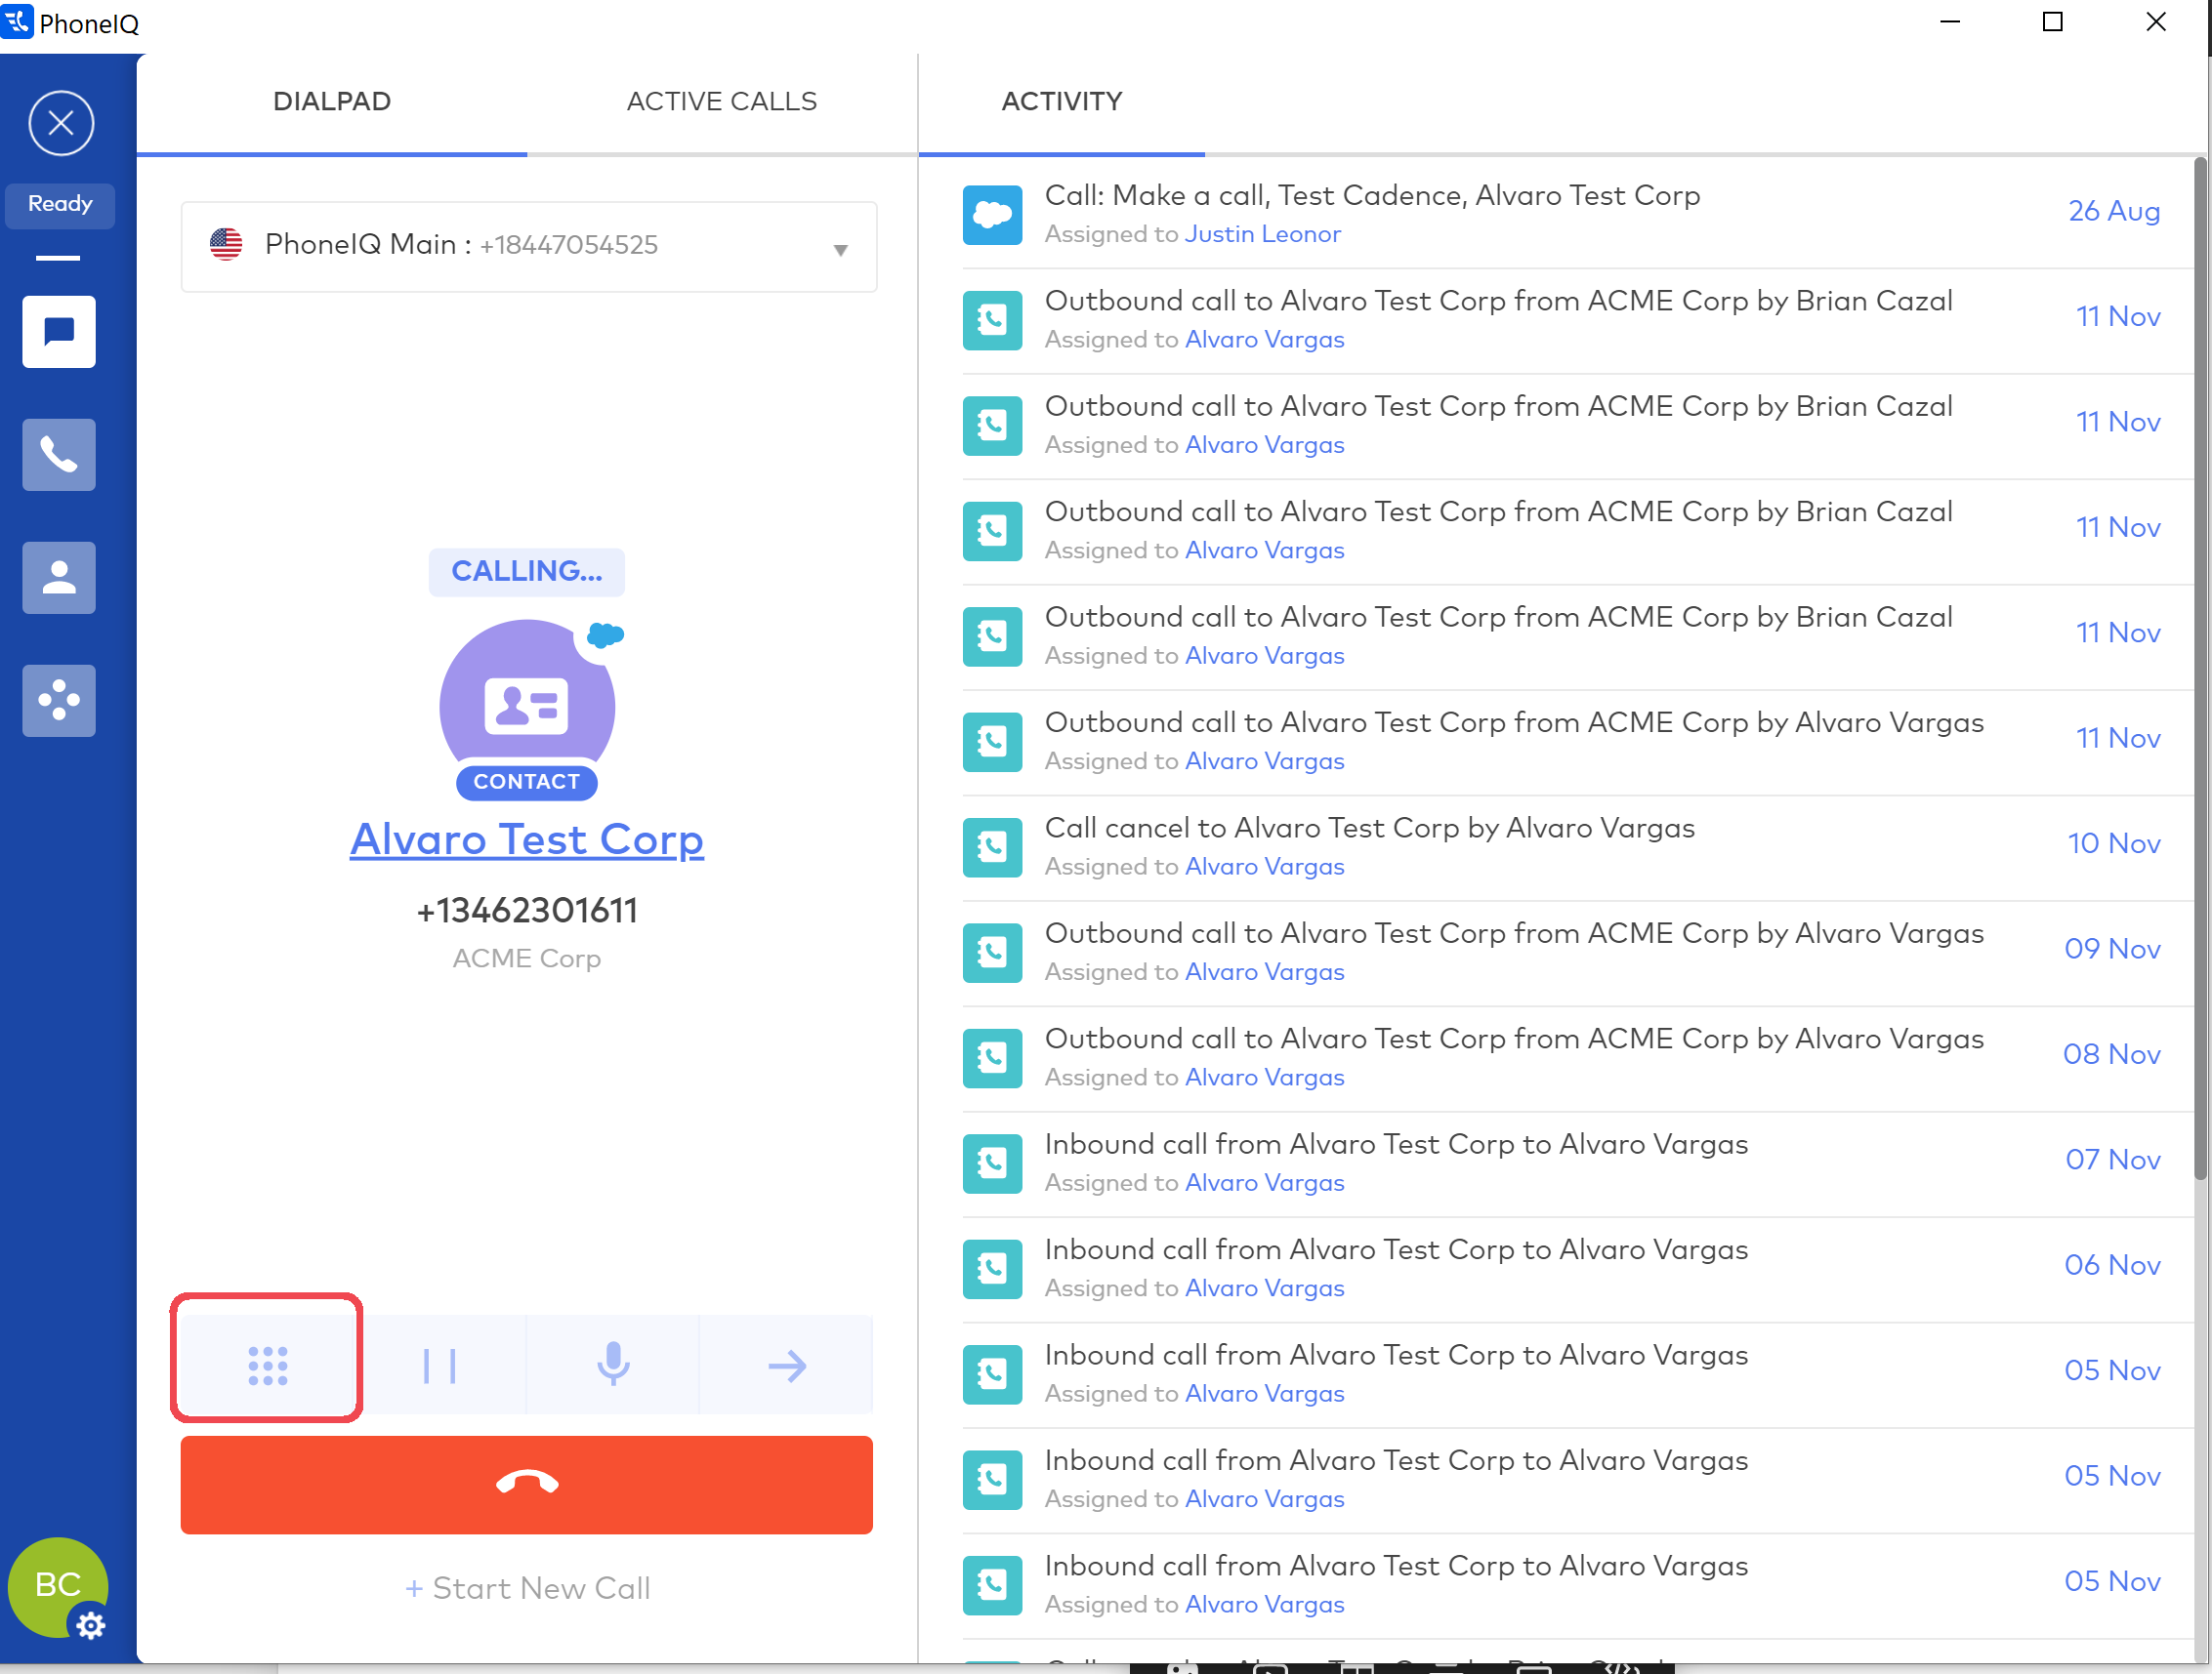Image resolution: width=2212 pixels, height=1674 pixels.
Task: Click Alvaro Vargas assignee on 07 Nov activity
Action: coord(1265,1182)
